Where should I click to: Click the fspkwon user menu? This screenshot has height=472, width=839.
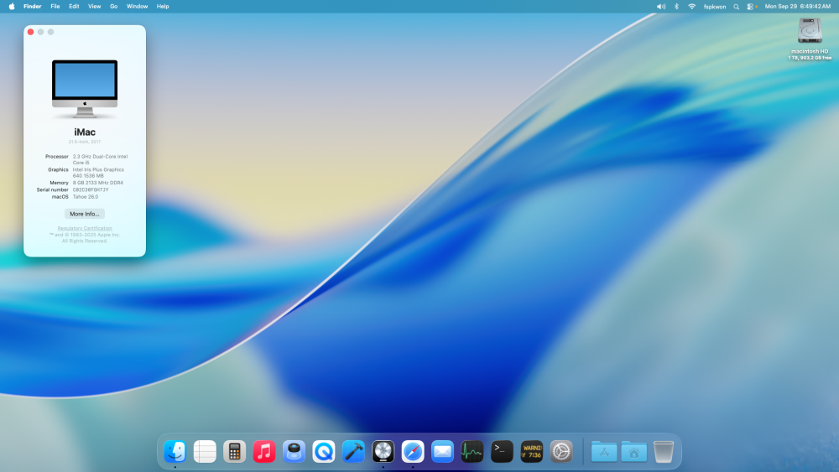point(715,7)
